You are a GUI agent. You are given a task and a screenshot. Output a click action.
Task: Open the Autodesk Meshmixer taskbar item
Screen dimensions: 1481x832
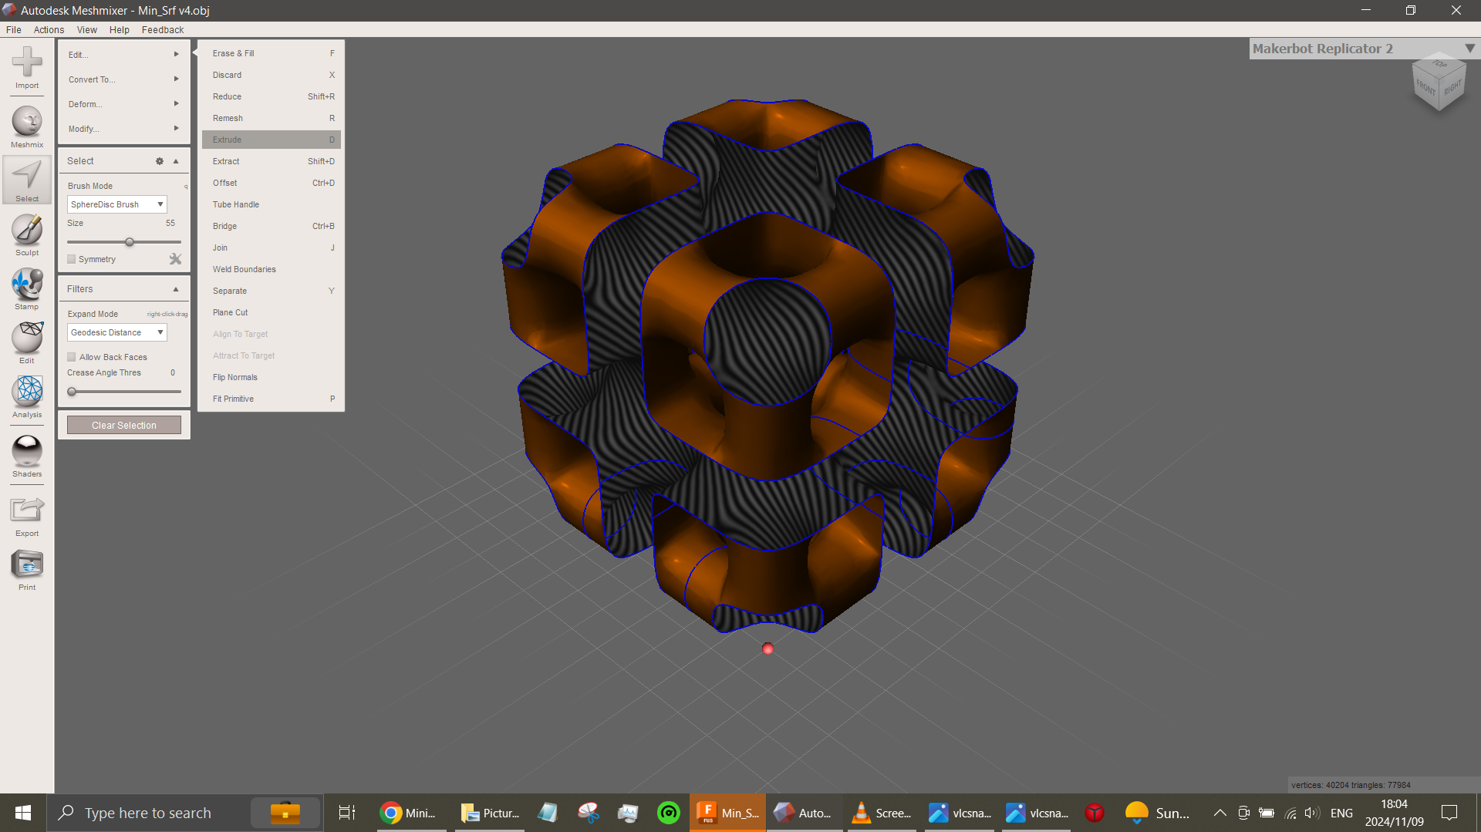pos(805,813)
